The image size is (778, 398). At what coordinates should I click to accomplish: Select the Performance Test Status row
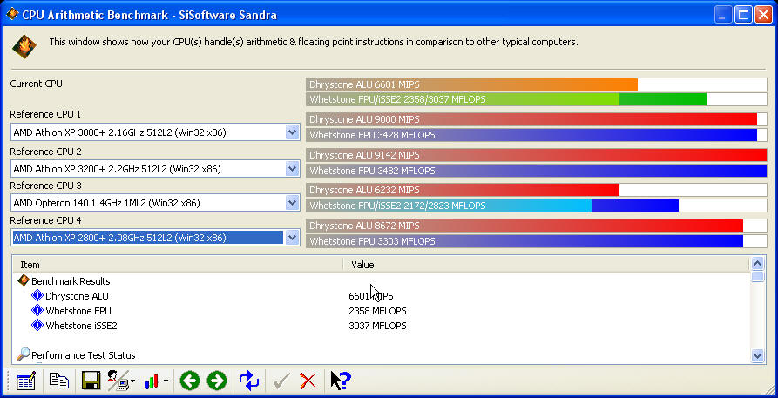click(x=381, y=355)
